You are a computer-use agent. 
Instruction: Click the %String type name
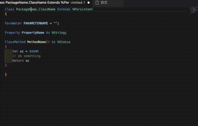(59, 33)
